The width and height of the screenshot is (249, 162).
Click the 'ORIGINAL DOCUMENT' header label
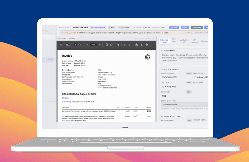point(67,38)
